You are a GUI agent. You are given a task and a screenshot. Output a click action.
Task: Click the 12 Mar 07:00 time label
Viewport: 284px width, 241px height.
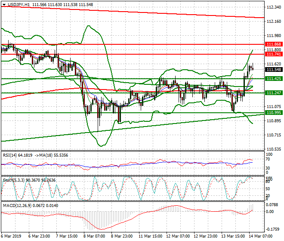tap(178, 236)
